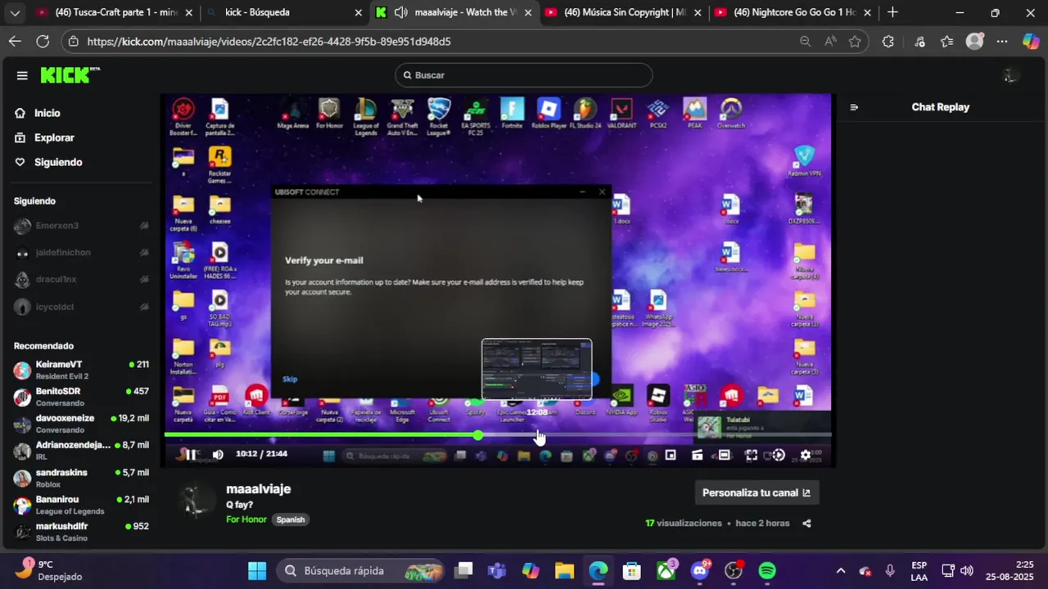Image resolution: width=1048 pixels, height=589 pixels.
Task: Open the browser Extensions menu
Action: click(x=888, y=41)
